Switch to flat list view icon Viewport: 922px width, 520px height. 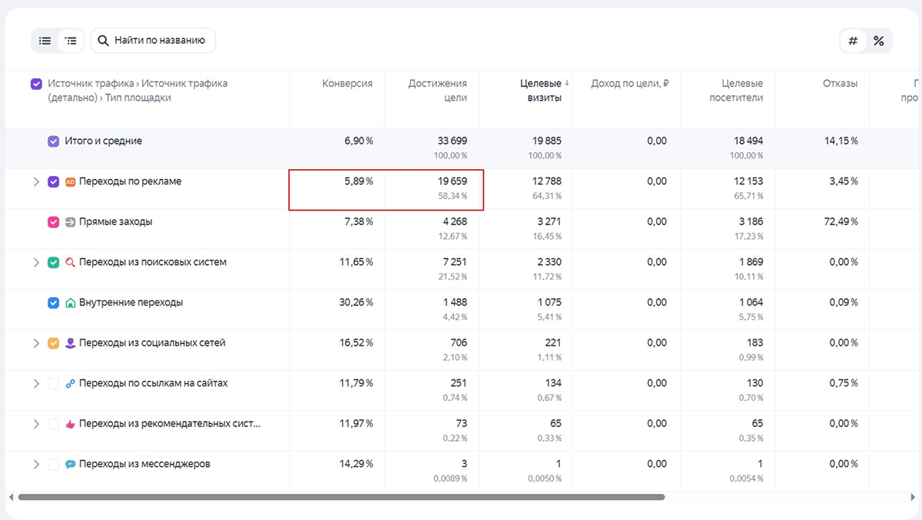(x=45, y=41)
